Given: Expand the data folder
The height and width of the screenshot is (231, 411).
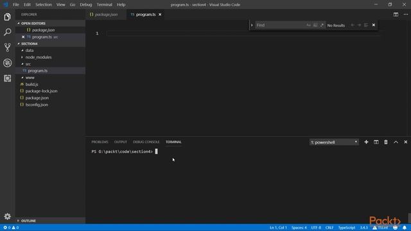Looking at the screenshot, I should pos(50,50).
